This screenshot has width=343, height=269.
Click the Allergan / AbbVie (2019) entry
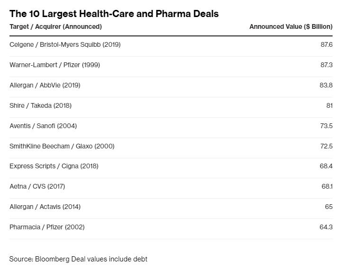(x=45, y=85)
